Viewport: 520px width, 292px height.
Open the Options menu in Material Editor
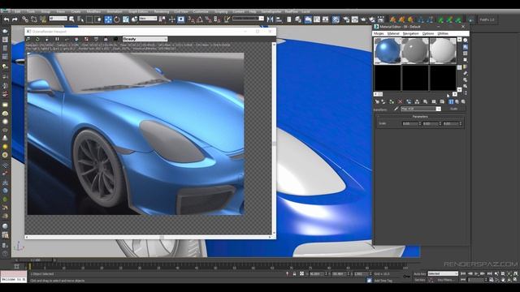tap(428, 33)
